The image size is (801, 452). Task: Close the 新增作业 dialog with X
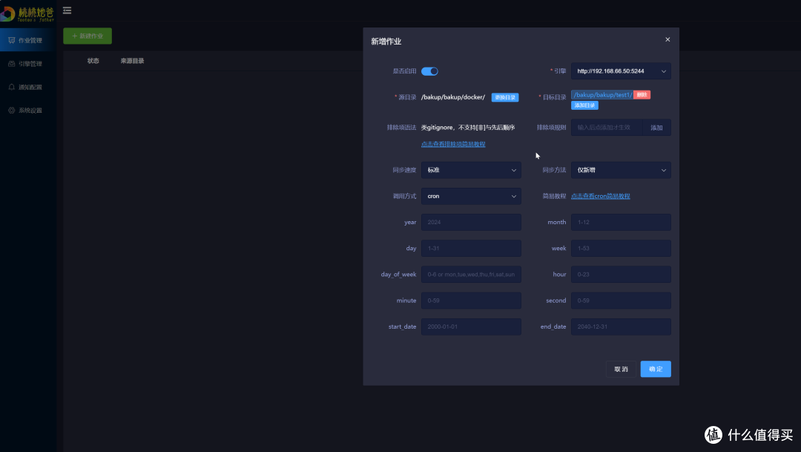[667, 39]
